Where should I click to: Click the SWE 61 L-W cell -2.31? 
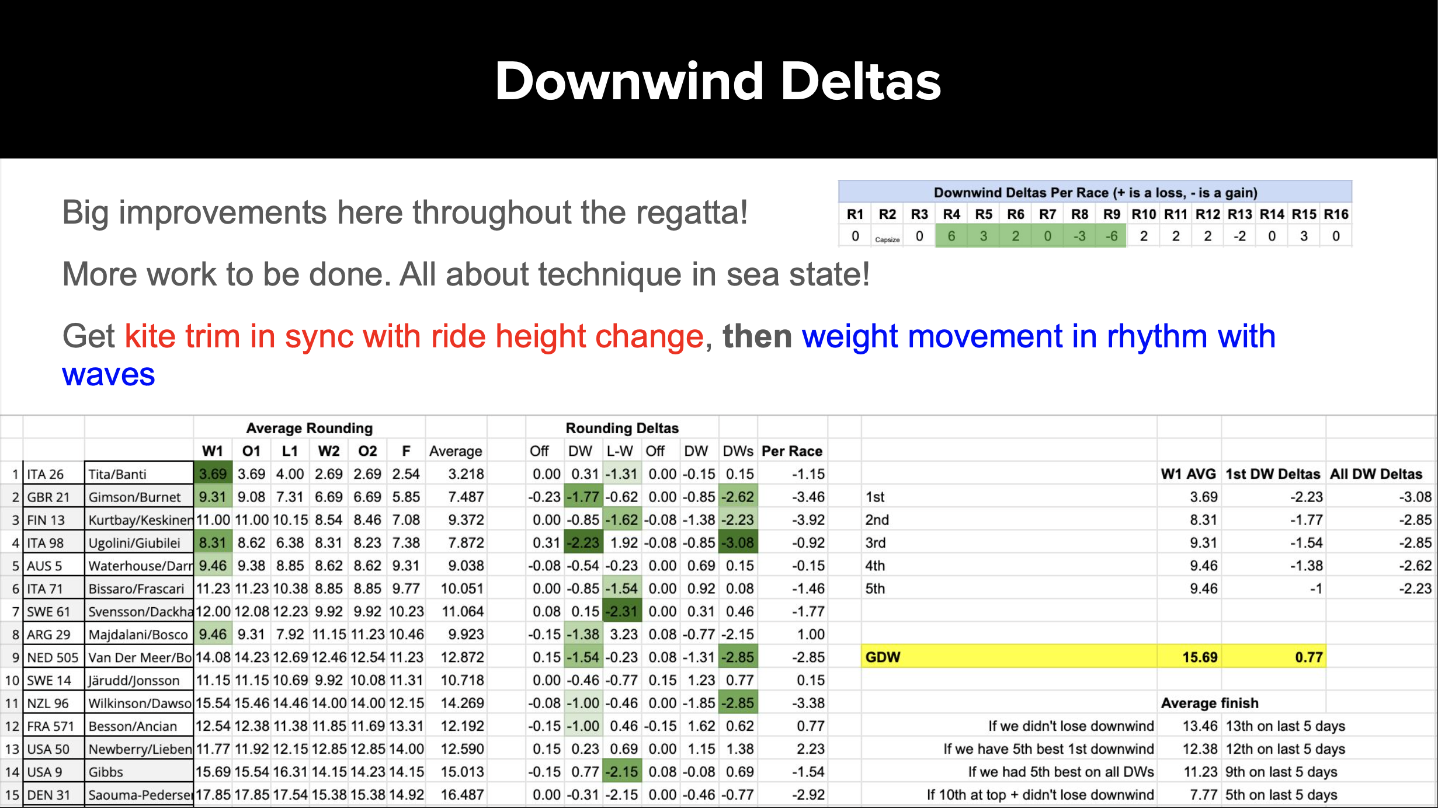click(x=622, y=611)
